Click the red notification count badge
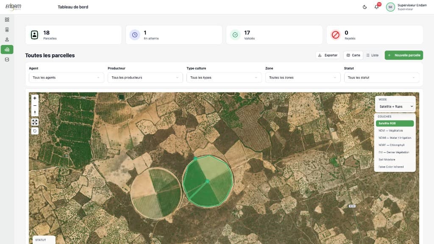The width and height of the screenshot is (434, 244). (x=379, y=4)
